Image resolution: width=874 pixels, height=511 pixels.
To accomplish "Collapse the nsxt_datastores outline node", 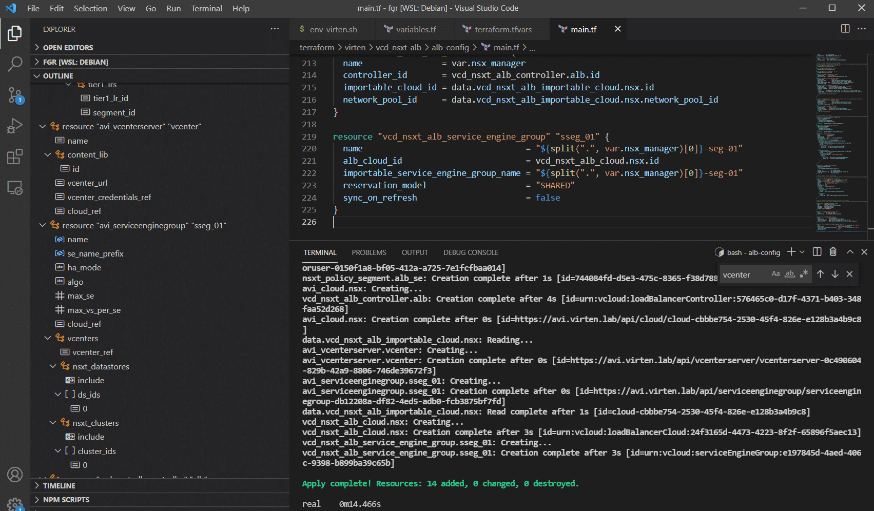I will (53, 366).
